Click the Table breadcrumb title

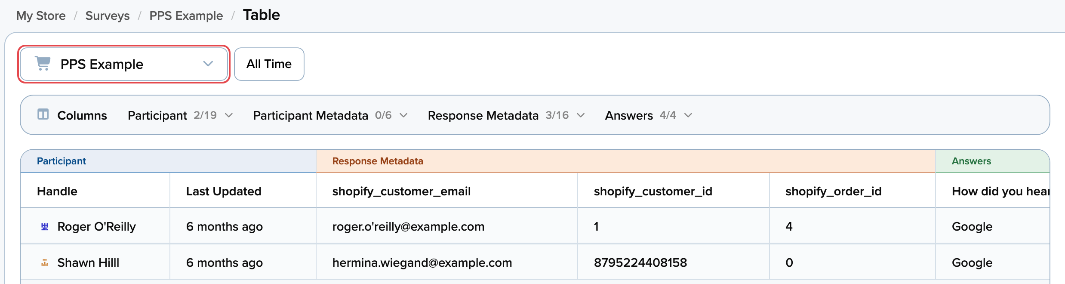pos(262,15)
